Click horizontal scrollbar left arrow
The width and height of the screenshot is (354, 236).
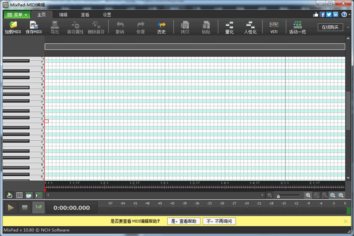(x=48, y=195)
